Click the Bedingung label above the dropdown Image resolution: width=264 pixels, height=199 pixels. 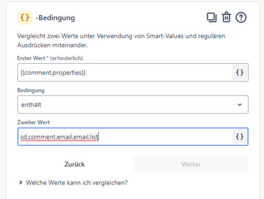[31, 90]
